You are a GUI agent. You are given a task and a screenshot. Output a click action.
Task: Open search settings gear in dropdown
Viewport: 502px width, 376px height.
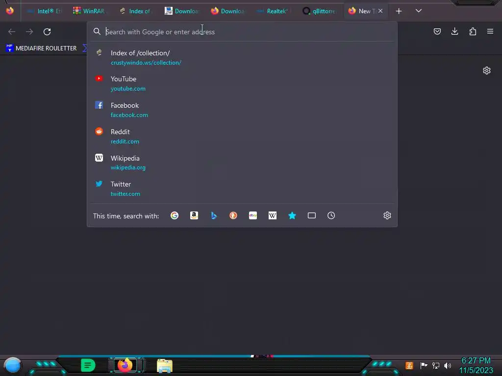(387, 215)
